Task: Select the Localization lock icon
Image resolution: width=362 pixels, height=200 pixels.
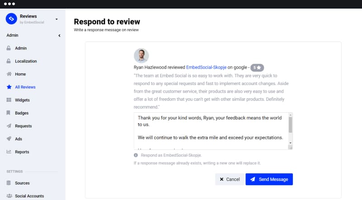Action: (9, 61)
